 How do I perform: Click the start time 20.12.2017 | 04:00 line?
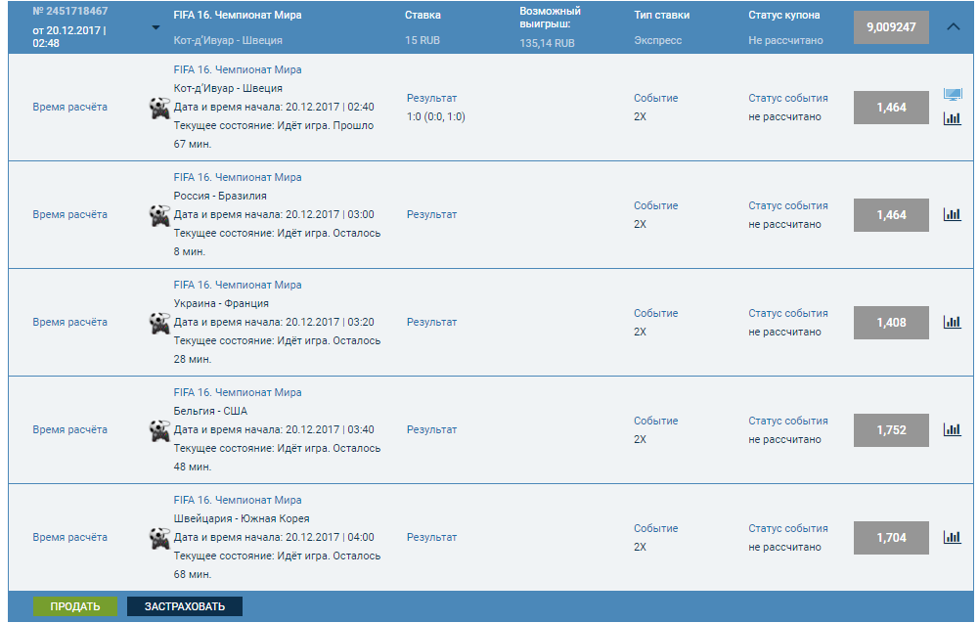click(x=274, y=538)
